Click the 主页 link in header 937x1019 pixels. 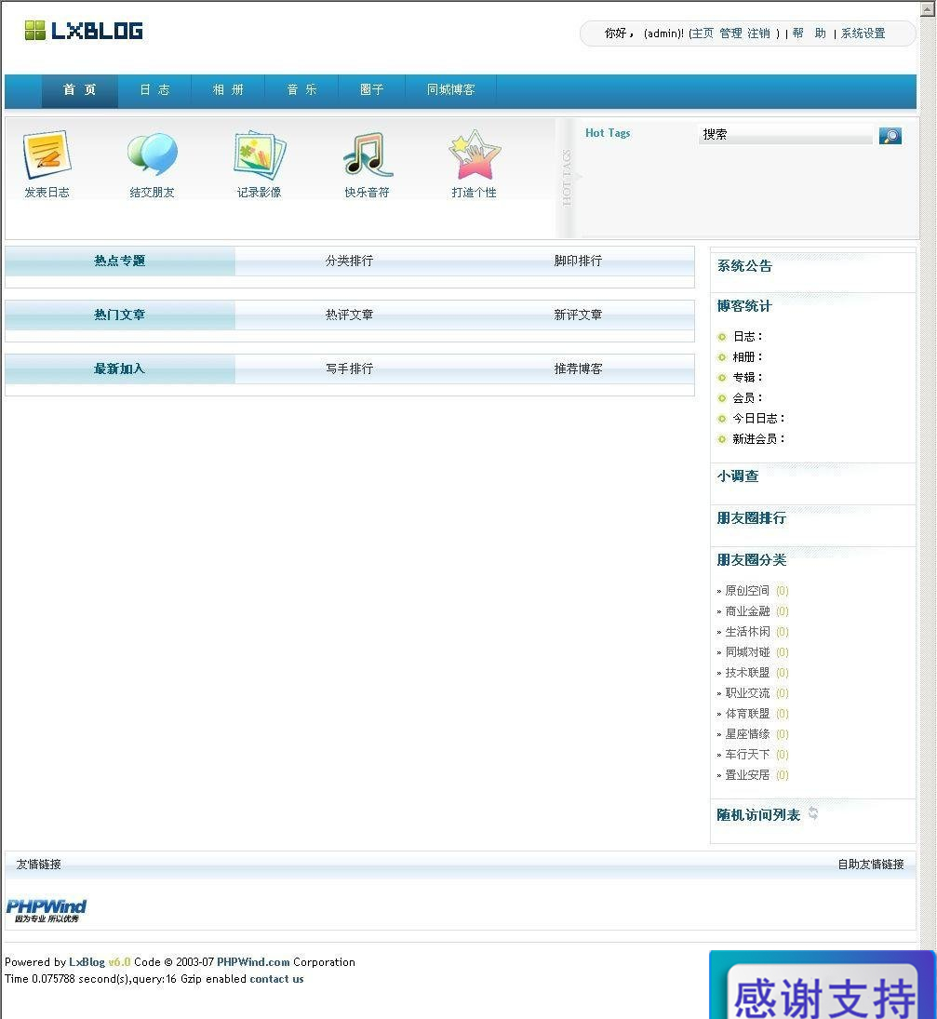coord(703,34)
